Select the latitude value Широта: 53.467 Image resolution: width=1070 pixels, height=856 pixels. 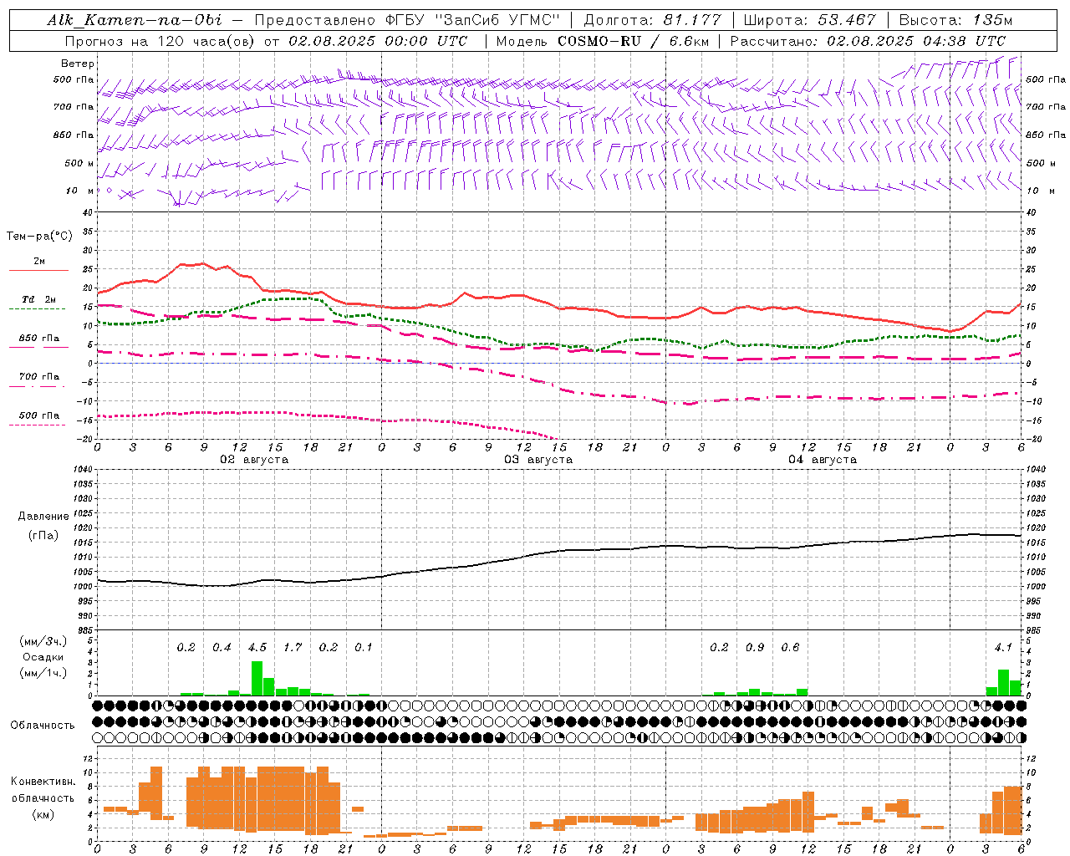coord(809,20)
